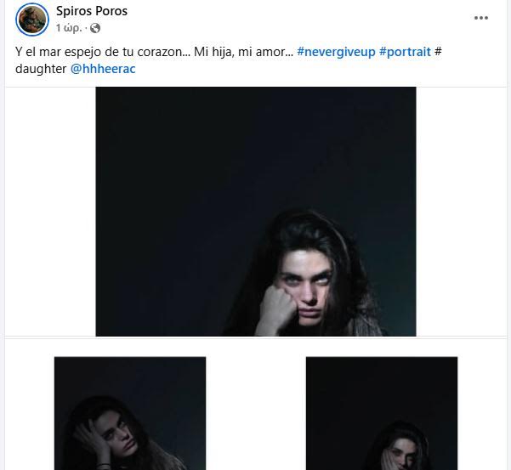Open bottom-right dark portrait photo
Viewport: 511px width, 470px height.
(x=382, y=413)
